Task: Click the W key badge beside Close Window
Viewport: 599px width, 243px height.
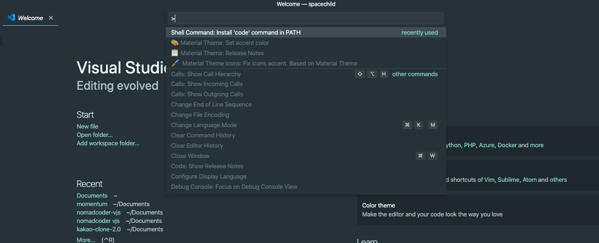Action: [433, 156]
